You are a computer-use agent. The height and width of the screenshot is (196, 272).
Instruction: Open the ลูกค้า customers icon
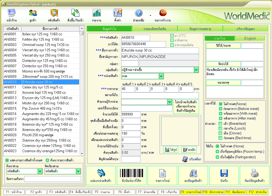(33, 13)
